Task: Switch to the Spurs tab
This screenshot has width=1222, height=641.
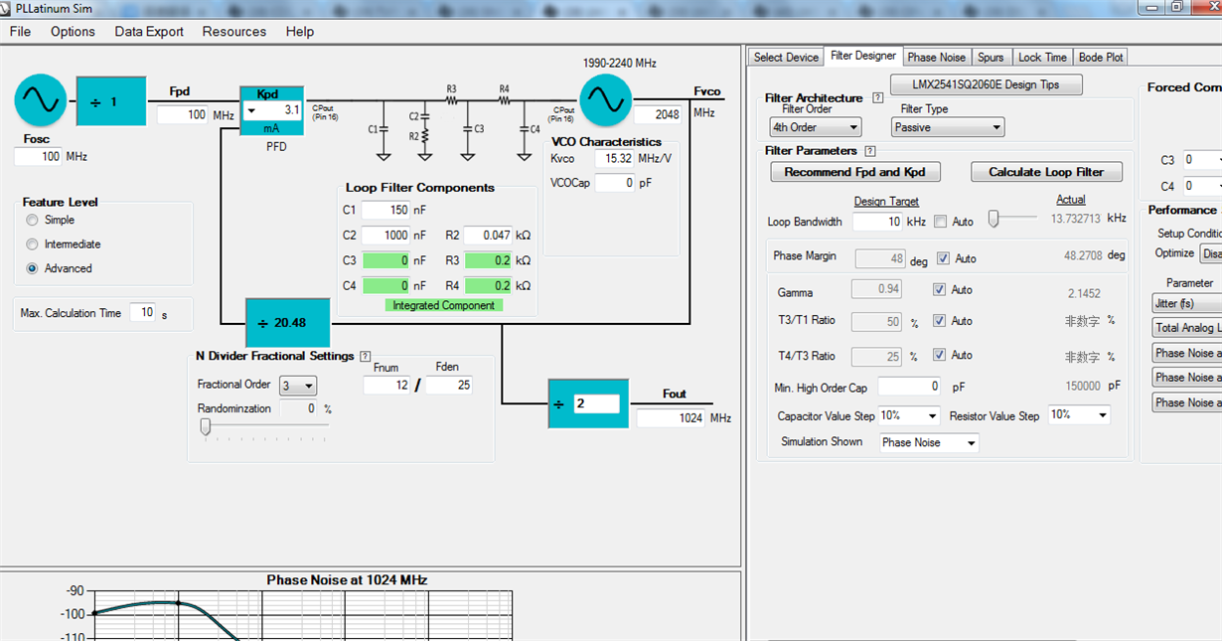Action: (991, 58)
